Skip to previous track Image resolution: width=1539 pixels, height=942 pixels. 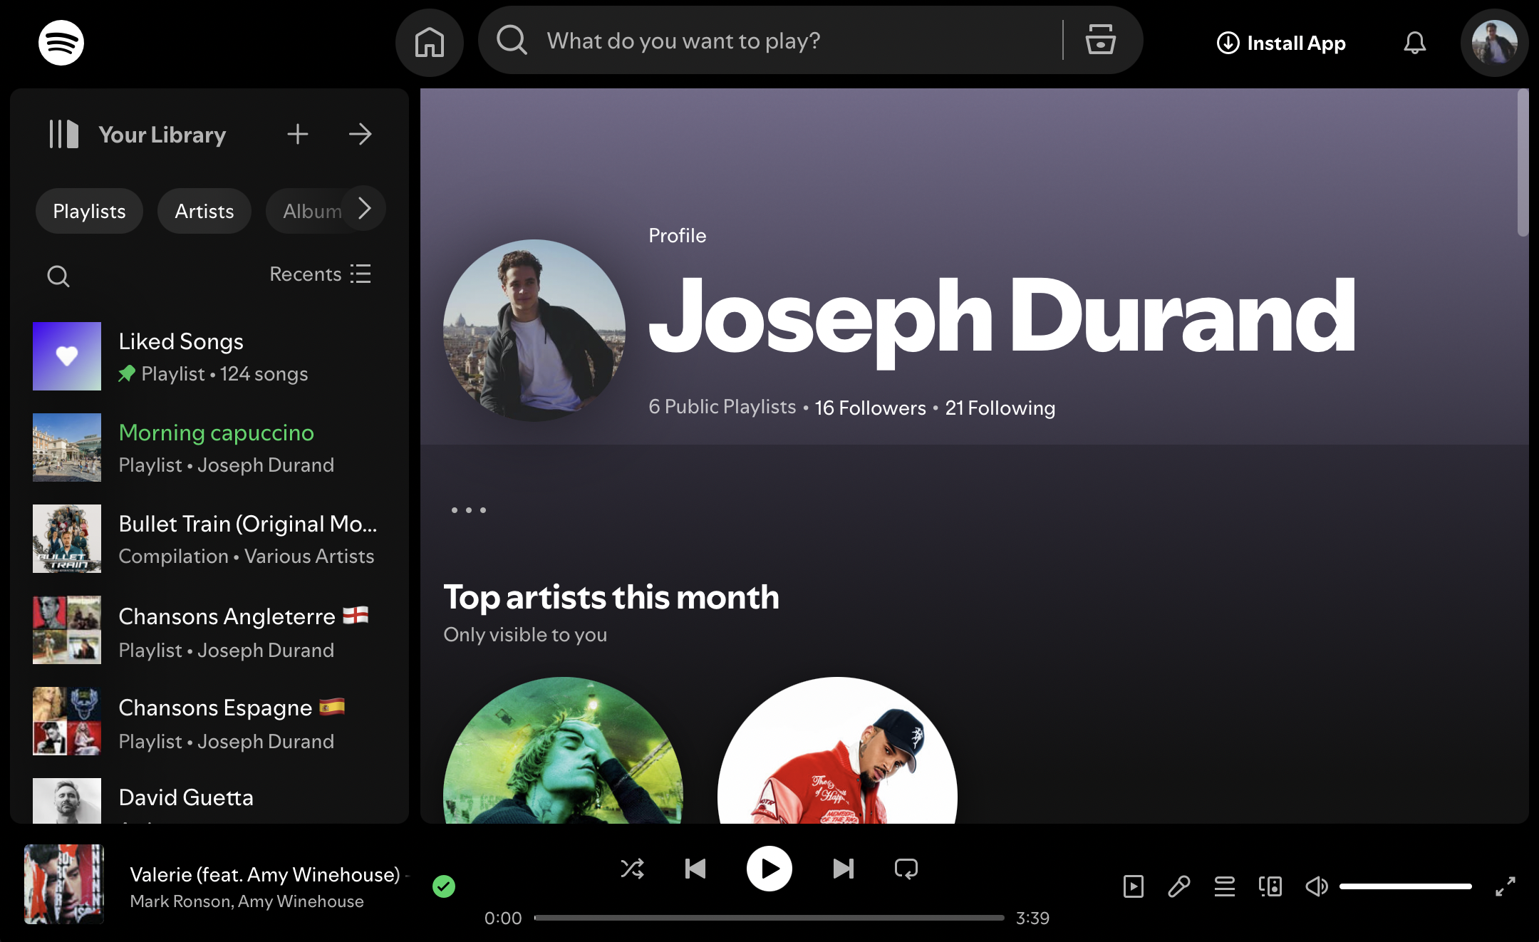coord(695,869)
